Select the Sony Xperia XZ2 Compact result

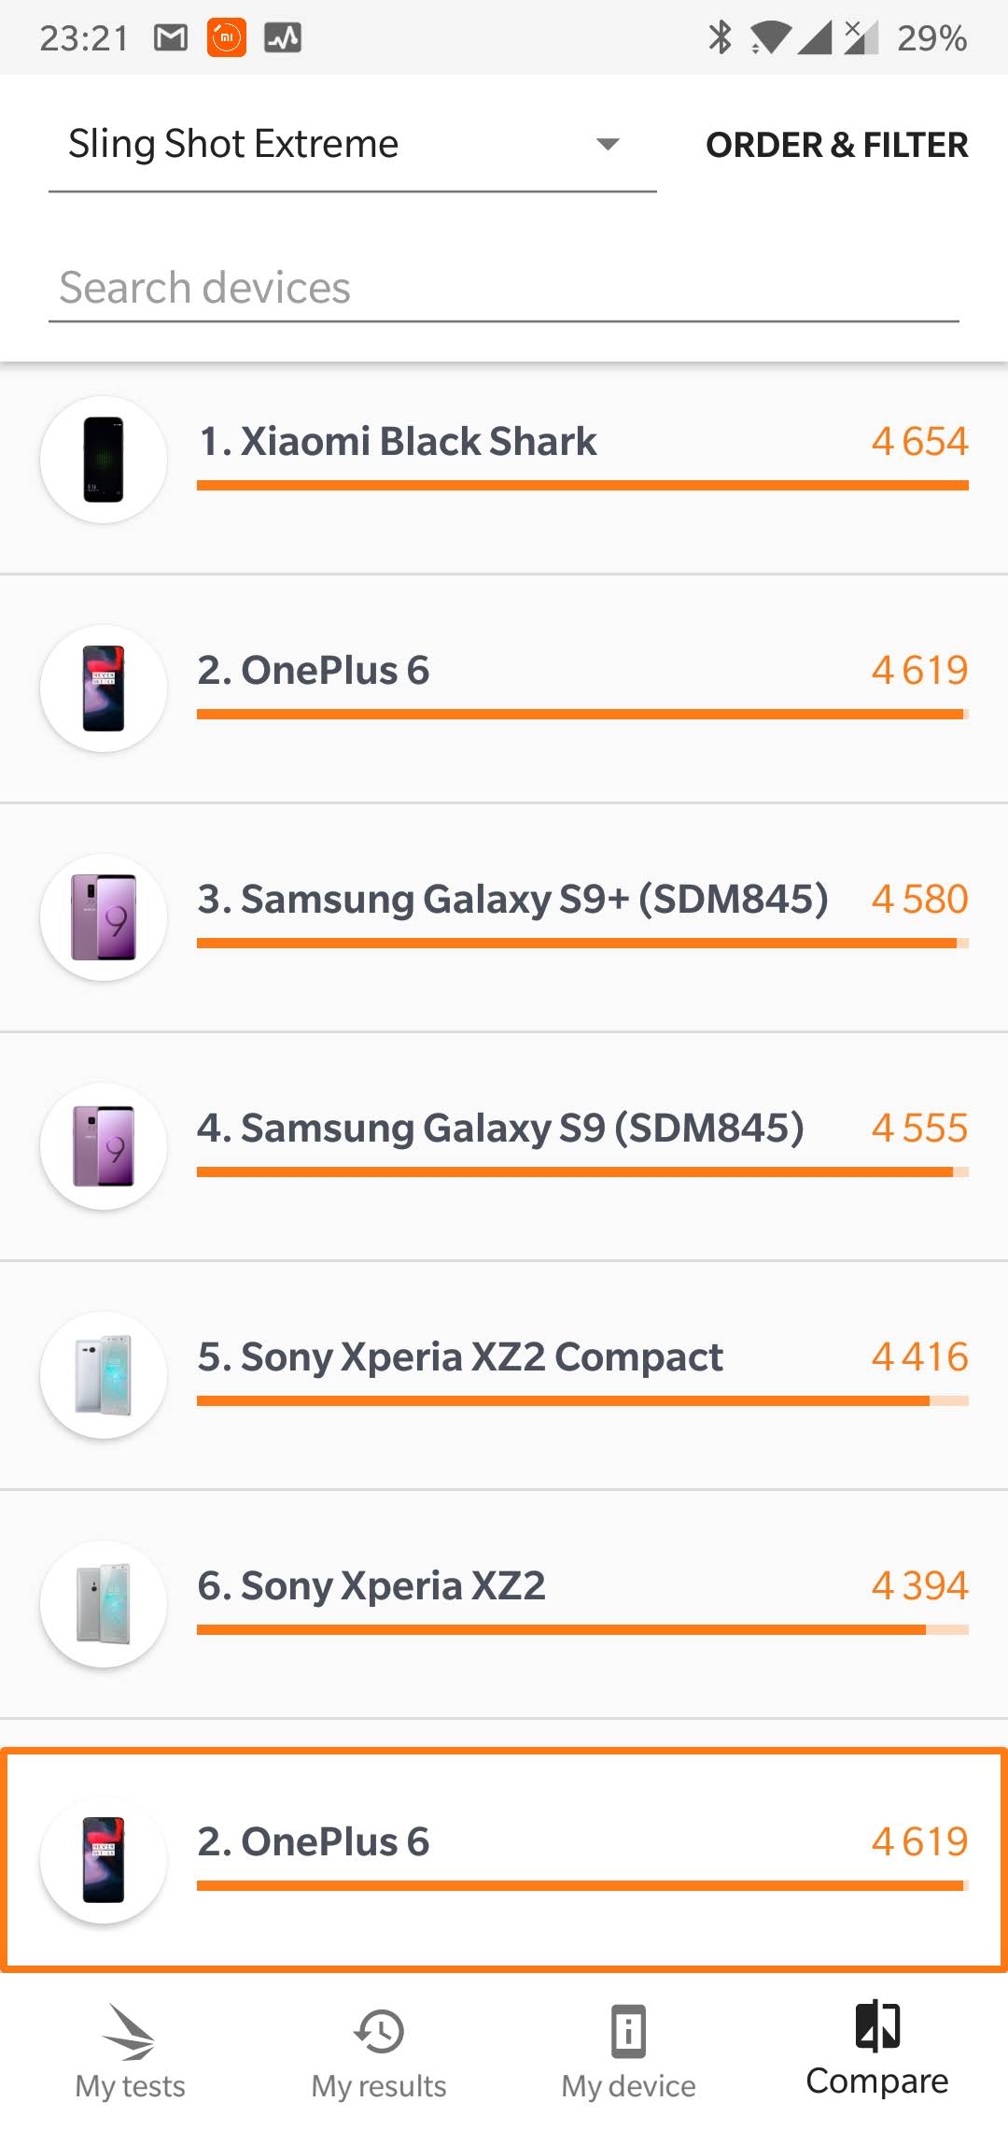tap(460, 1357)
